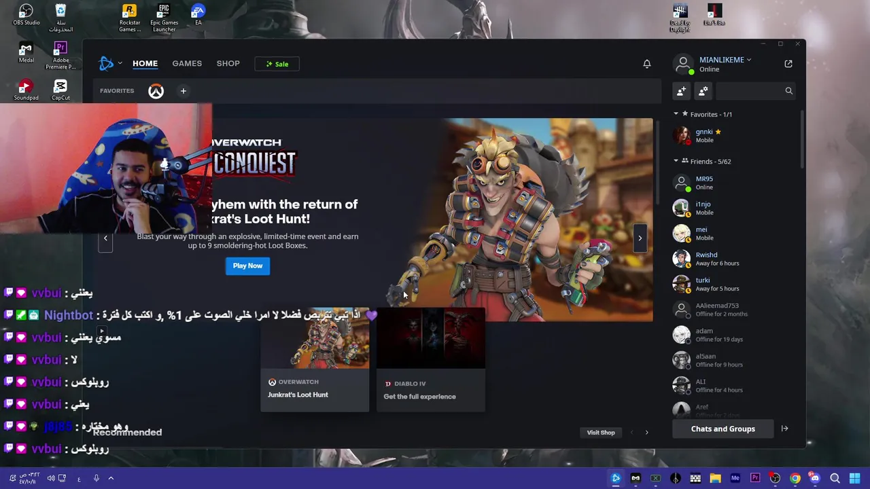The image size is (870, 489).
Task: Select friend Rwishd
Action: pyautogui.click(x=734, y=259)
